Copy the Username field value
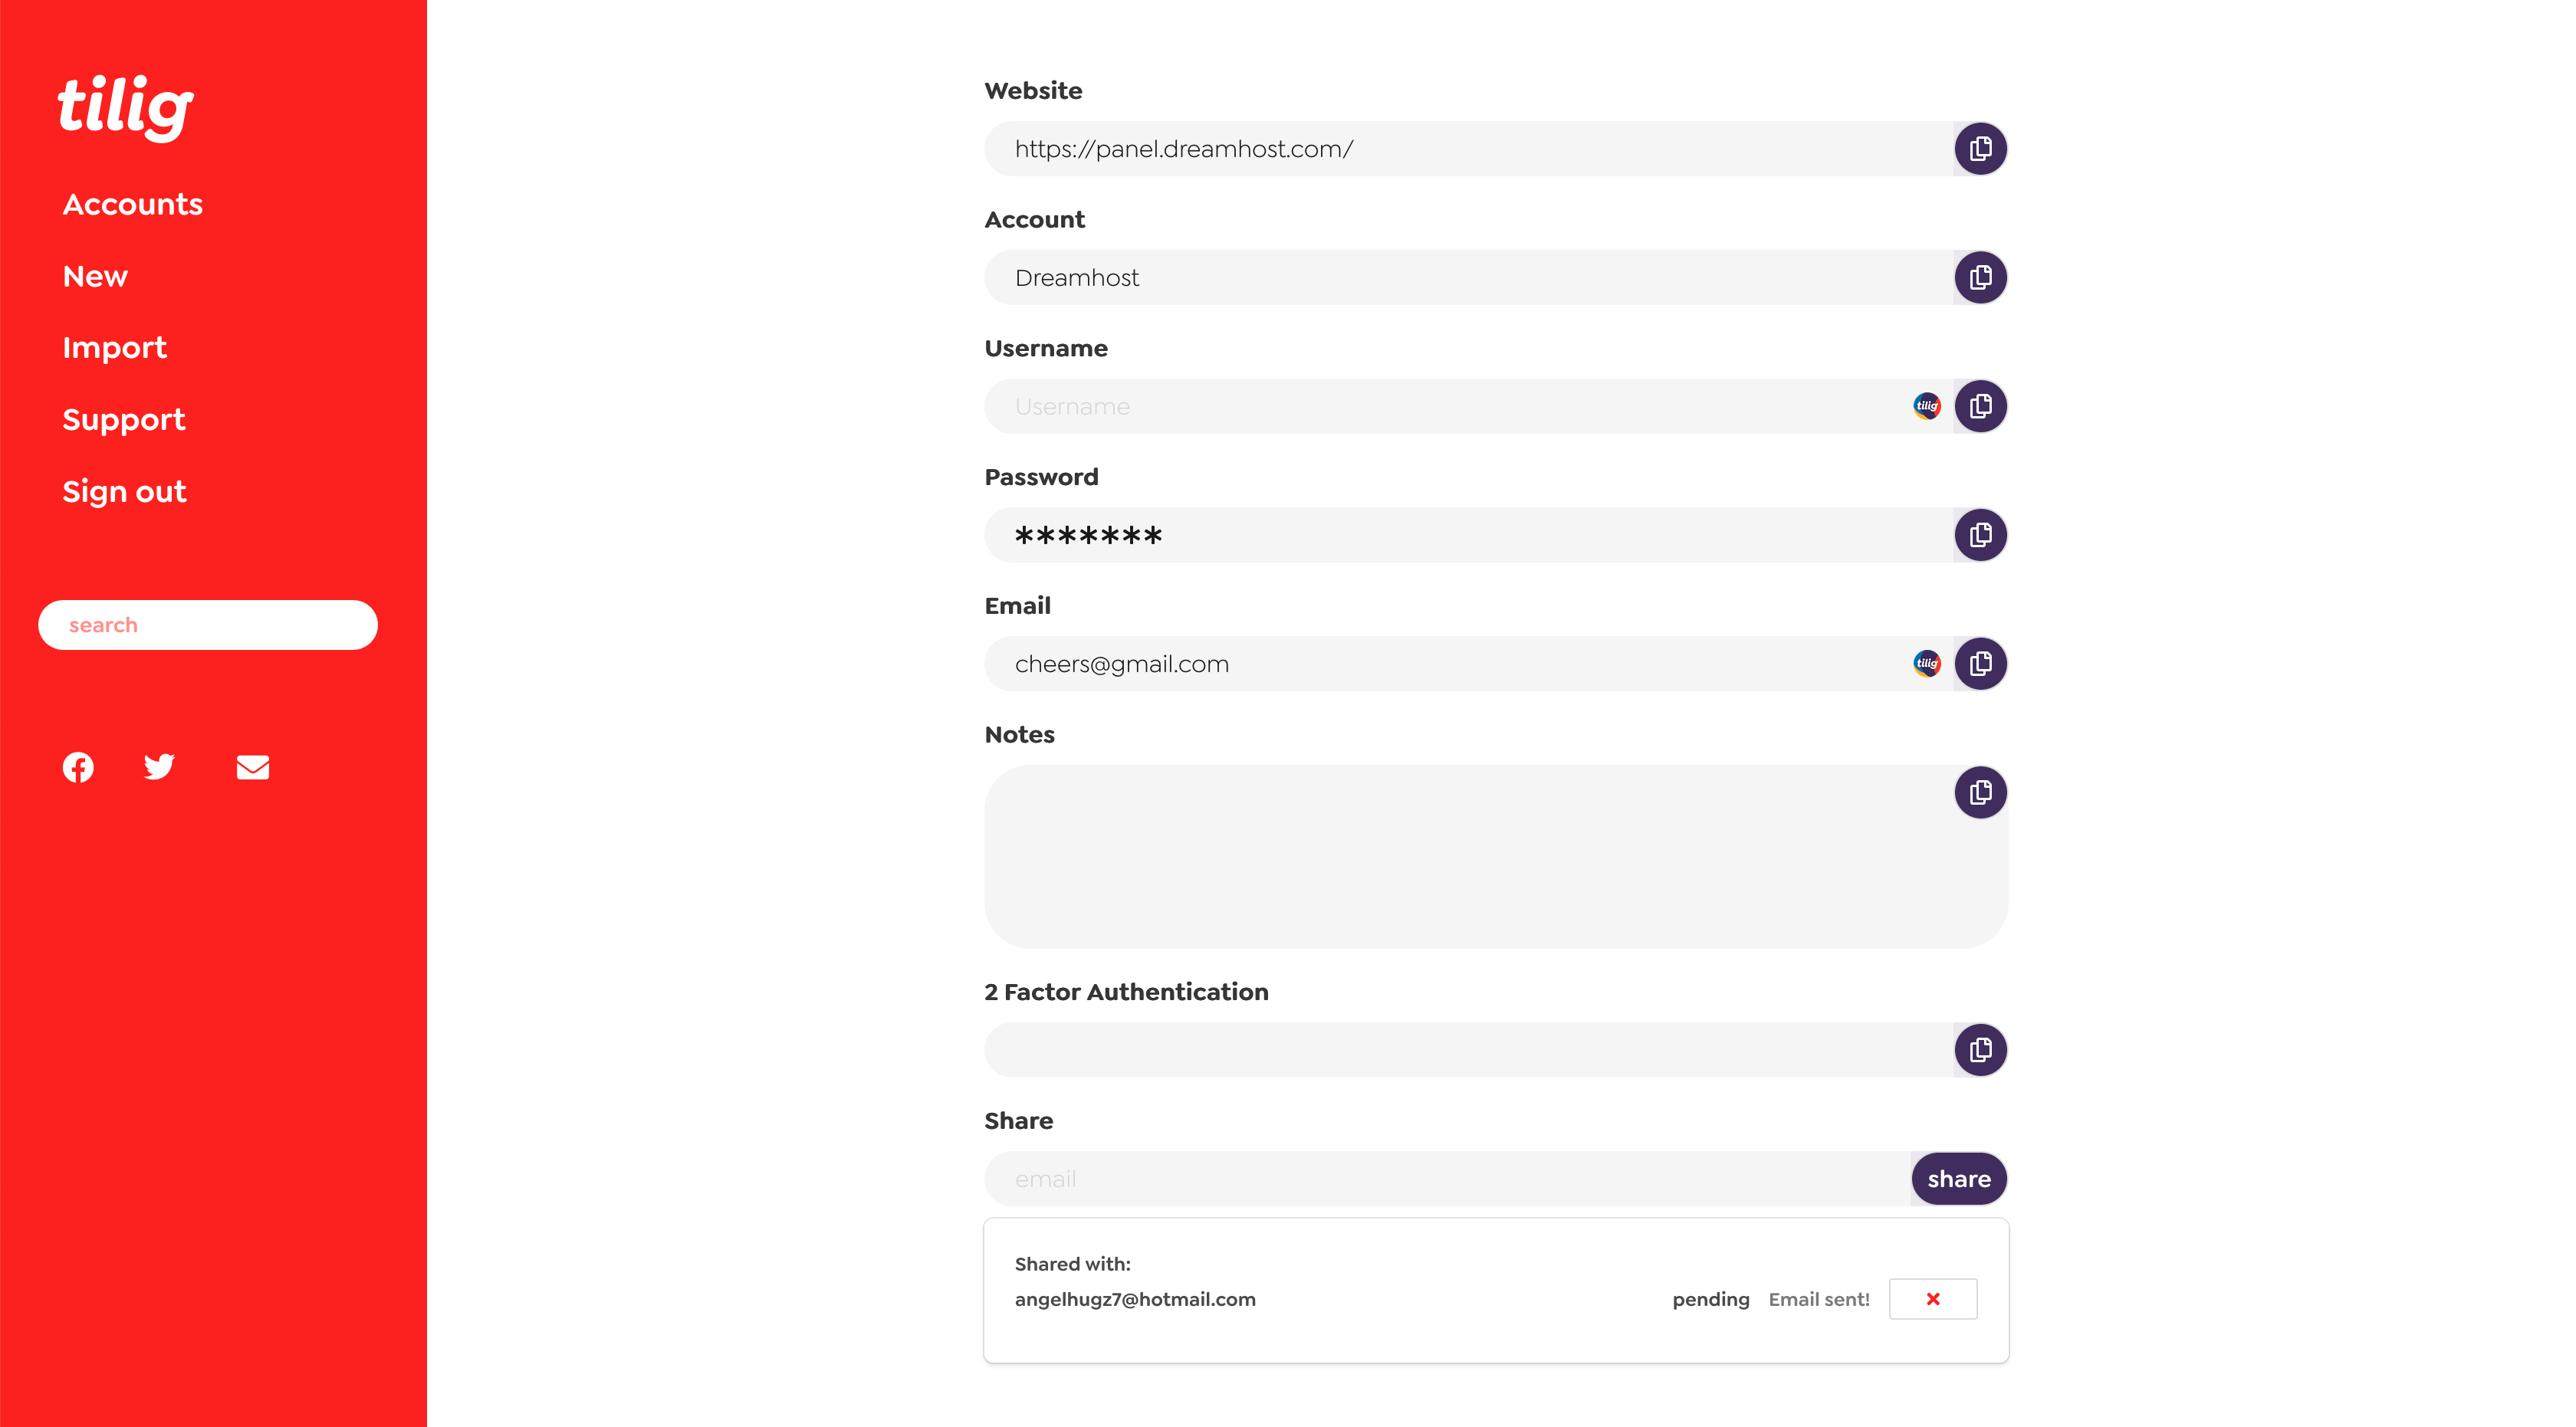 1980,407
